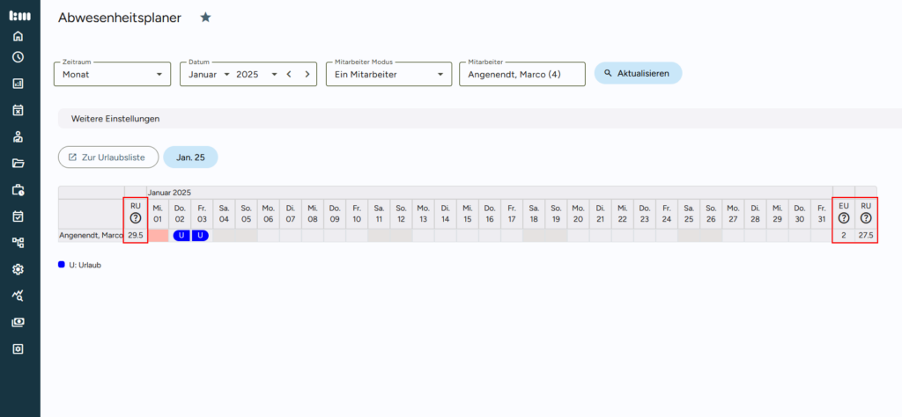Expand the 2025 year dropdown
902x417 pixels.
[256, 75]
